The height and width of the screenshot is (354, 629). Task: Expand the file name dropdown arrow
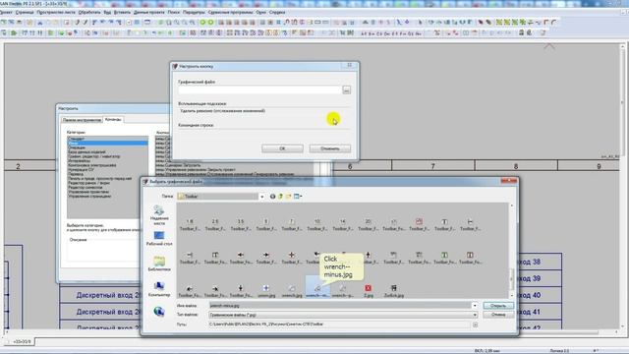475,306
